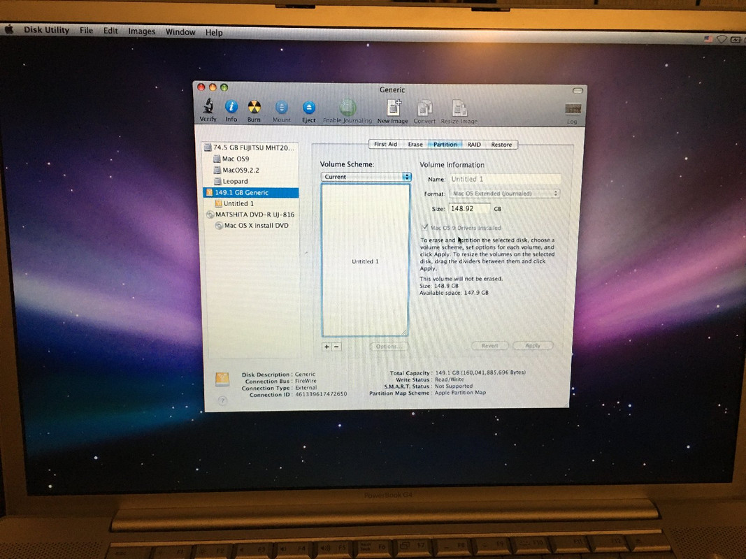Click the Enable Journaling icon
The width and height of the screenshot is (746, 559).
tap(347, 108)
